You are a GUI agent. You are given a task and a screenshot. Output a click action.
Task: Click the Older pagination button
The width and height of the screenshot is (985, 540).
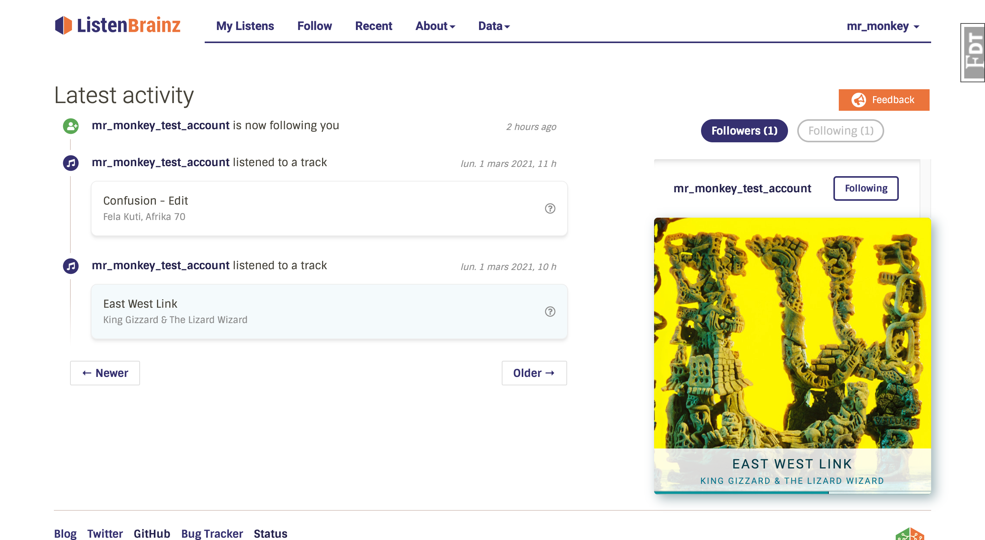pyautogui.click(x=534, y=373)
